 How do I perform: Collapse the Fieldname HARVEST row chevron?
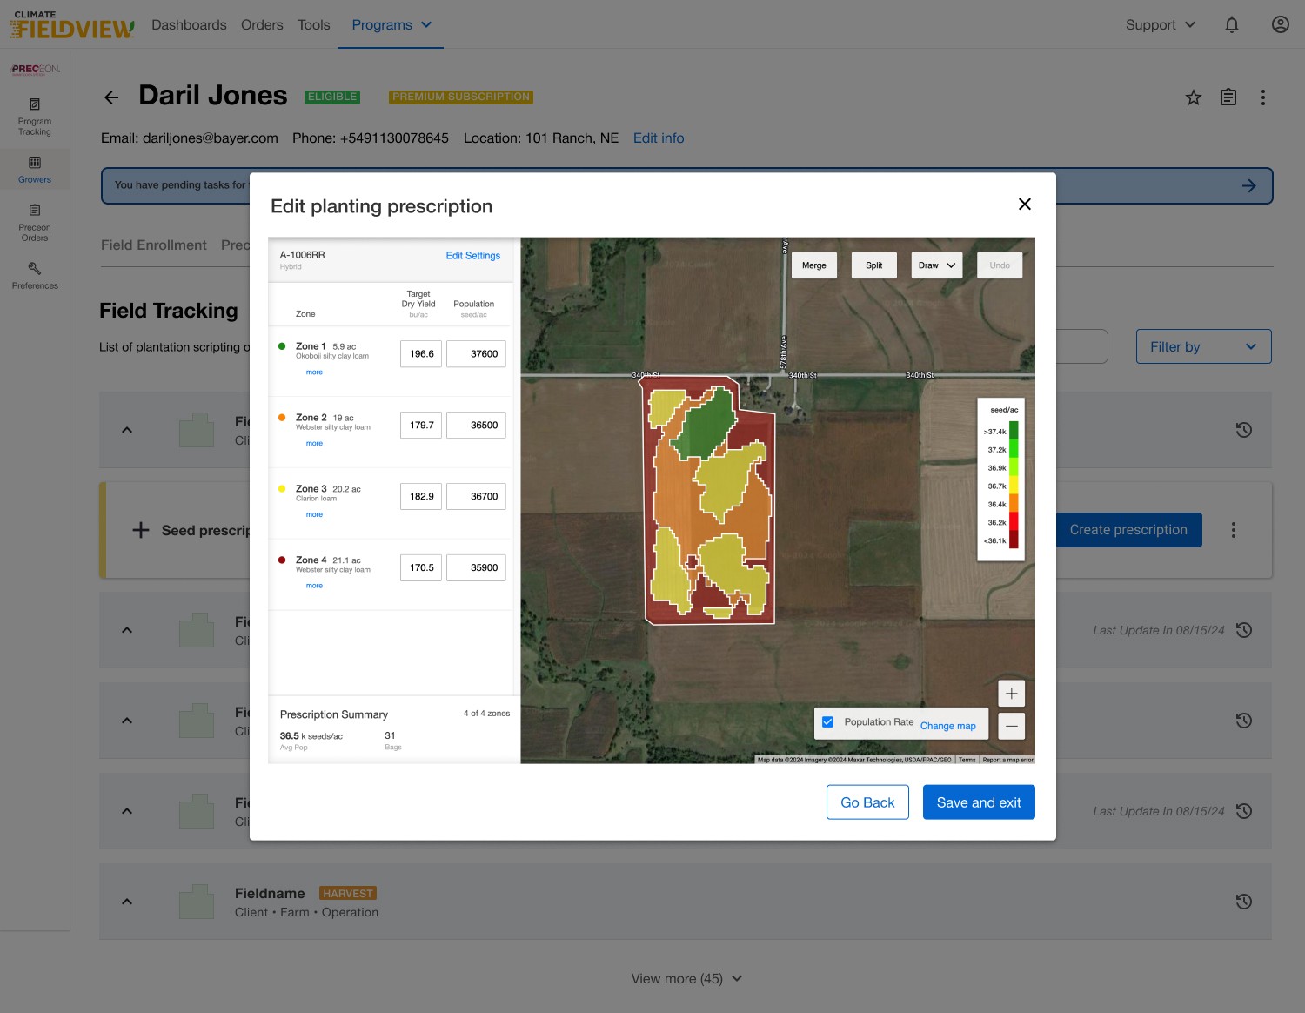(x=127, y=902)
